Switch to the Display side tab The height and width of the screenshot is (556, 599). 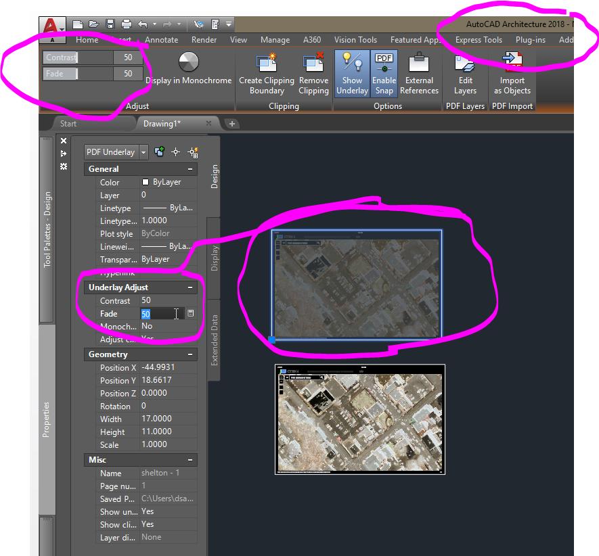[215, 258]
